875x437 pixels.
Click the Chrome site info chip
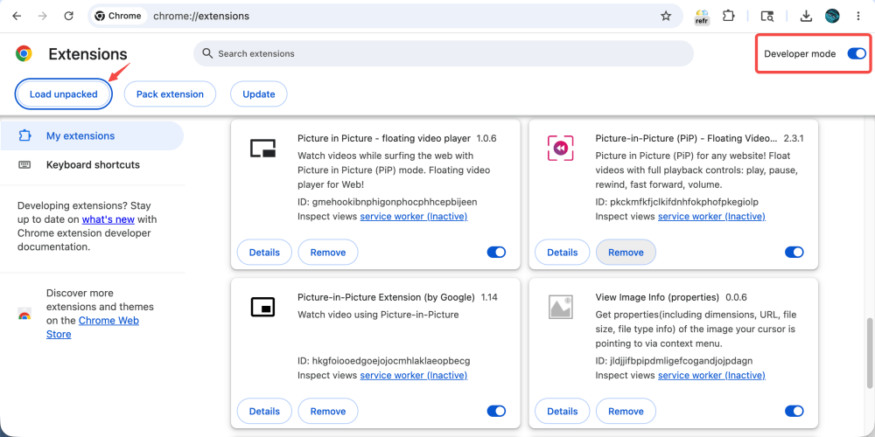click(118, 16)
